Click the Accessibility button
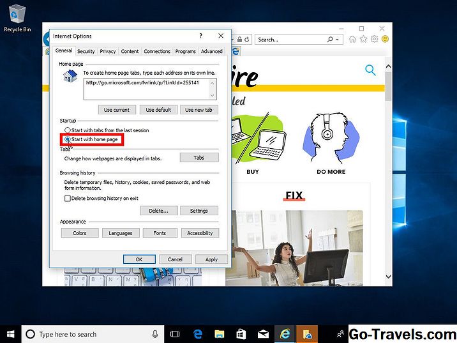 [x=200, y=233]
